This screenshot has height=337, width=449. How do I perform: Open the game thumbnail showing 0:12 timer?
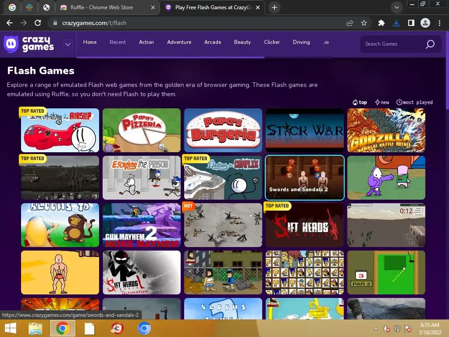pos(386,225)
